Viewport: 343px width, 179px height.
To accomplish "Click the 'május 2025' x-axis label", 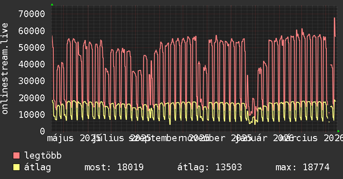I will pyautogui.click(x=74, y=138).
